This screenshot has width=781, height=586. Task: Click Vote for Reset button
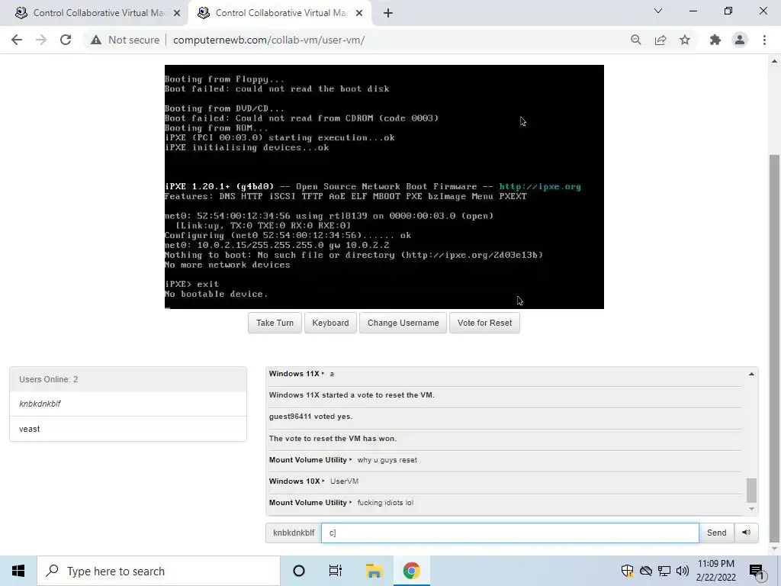[484, 323]
